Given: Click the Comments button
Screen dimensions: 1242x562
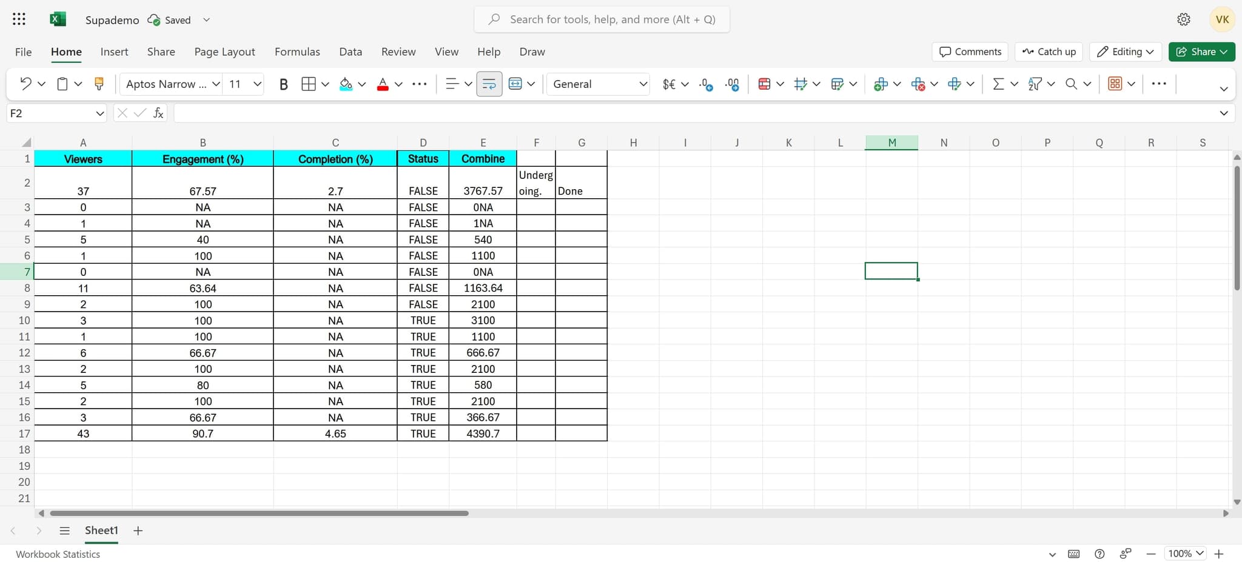Looking at the screenshot, I should [970, 52].
